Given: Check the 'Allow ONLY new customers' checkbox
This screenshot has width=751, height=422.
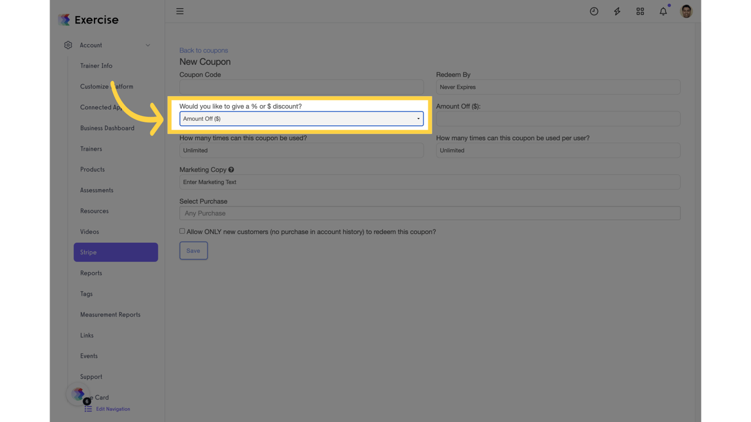Looking at the screenshot, I should pos(182,231).
